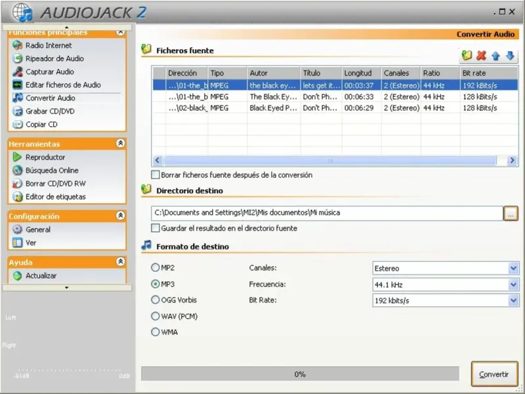The image size is (525, 394).
Task: Sort by Bit rate column header
Action: coord(489,73)
